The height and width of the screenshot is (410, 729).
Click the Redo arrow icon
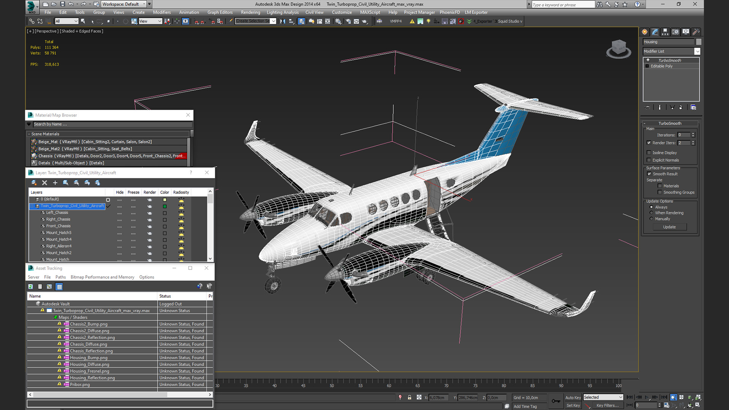click(x=83, y=4)
